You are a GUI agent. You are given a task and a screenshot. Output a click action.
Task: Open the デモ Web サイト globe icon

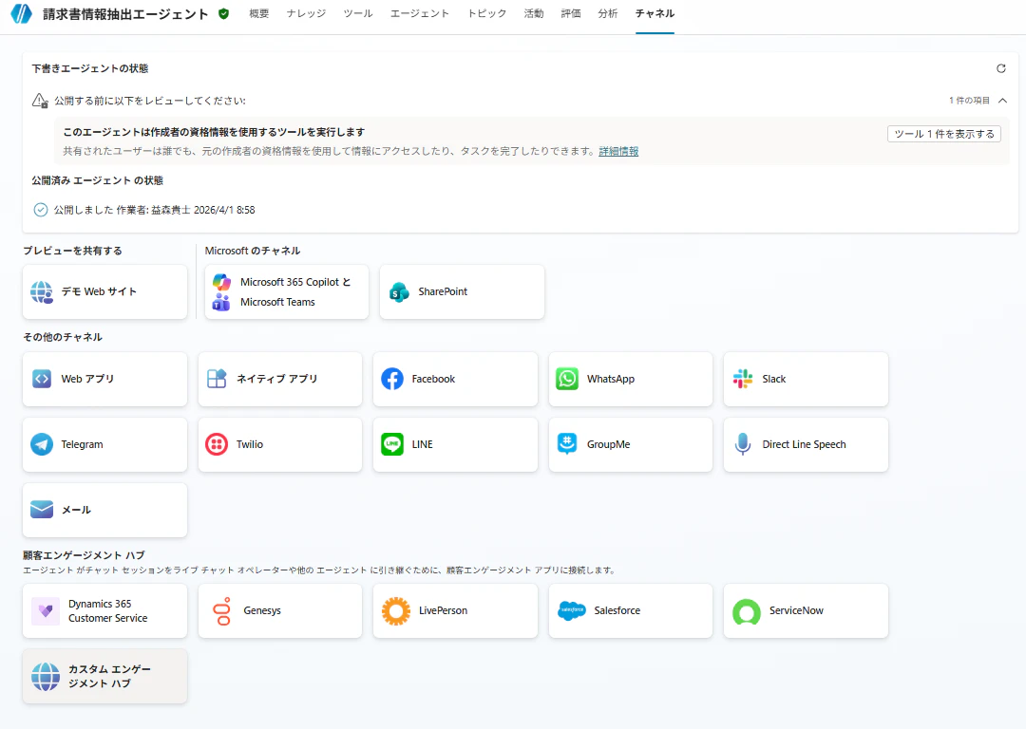[42, 291]
